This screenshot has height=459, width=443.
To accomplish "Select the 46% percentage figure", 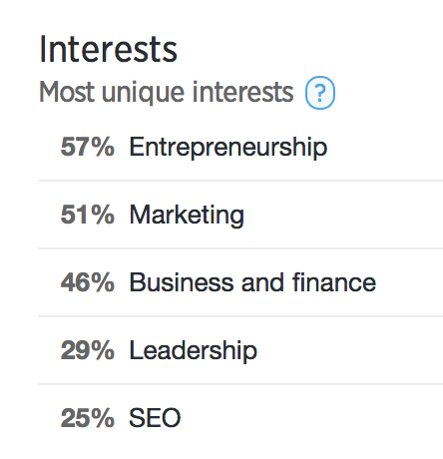I will (x=88, y=282).
